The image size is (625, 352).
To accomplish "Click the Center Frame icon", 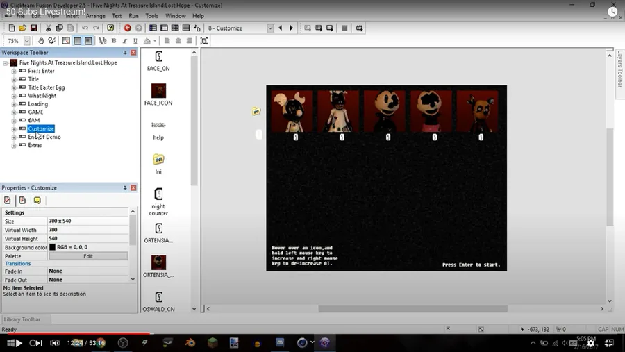I will (203, 41).
